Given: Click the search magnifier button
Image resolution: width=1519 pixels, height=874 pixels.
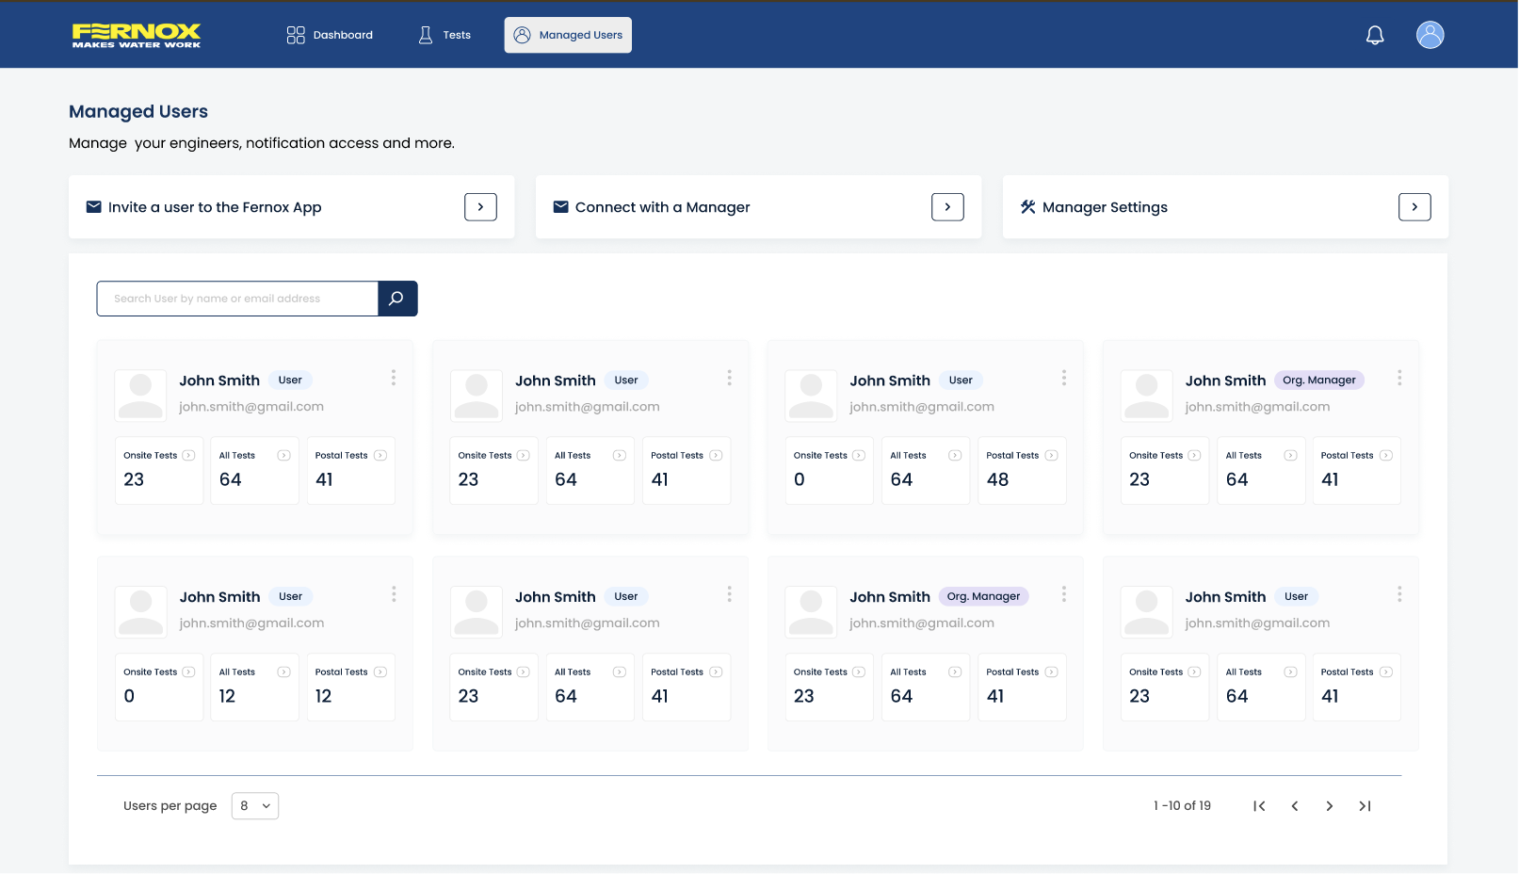Looking at the screenshot, I should tap(397, 299).
